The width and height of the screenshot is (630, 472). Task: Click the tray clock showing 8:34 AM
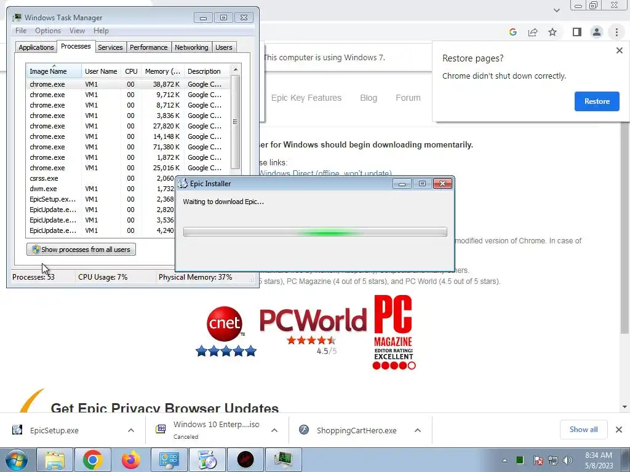point(599,460)
